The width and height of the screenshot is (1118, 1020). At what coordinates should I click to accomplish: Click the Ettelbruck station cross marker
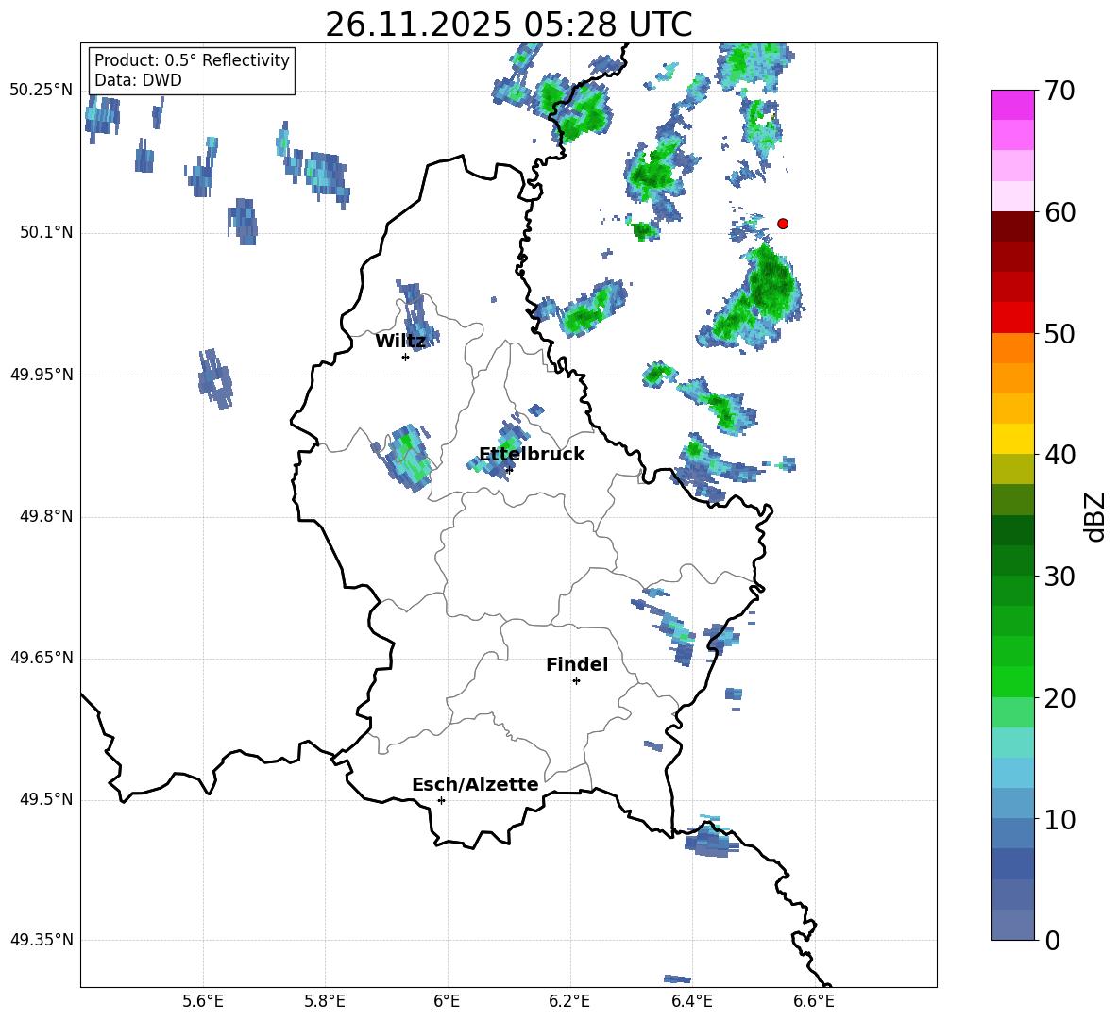pos(509,469)
